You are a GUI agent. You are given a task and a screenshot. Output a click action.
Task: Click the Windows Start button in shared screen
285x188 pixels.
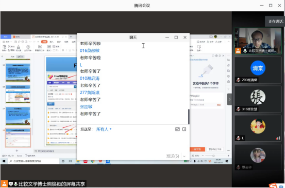[4, 161]
